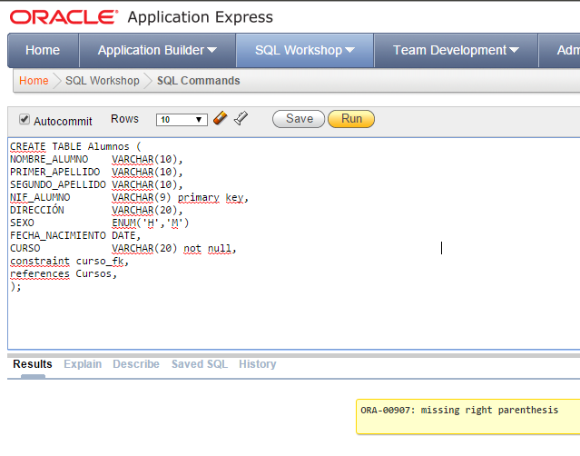This screenshot has width=580, height=456.
Task: Switch to the Describe tab
Action: point(136,364)
